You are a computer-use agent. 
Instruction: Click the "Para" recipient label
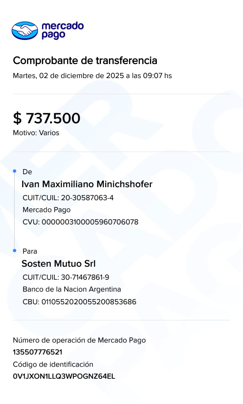tap(30, 251)
